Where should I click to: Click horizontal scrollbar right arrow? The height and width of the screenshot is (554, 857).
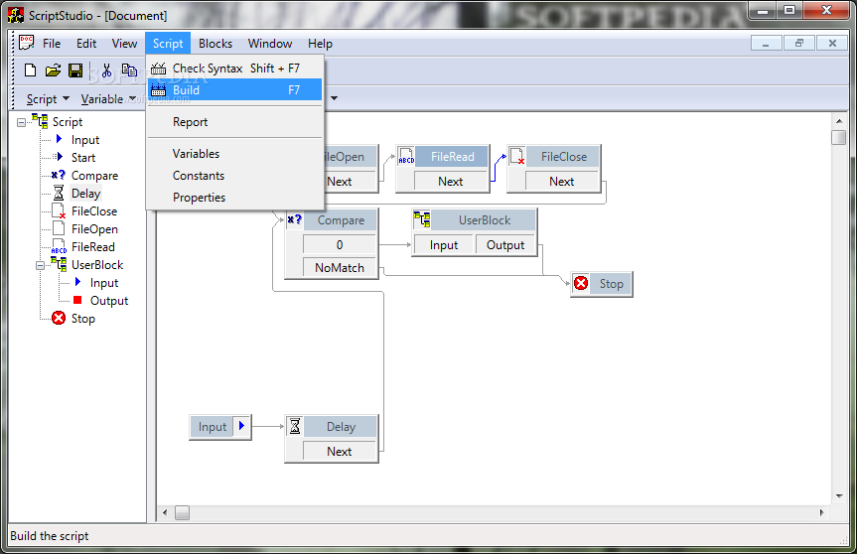[821, 512]
